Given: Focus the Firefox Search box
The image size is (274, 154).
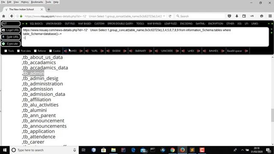Looking at the screenshot, I should tap(200, 16).
